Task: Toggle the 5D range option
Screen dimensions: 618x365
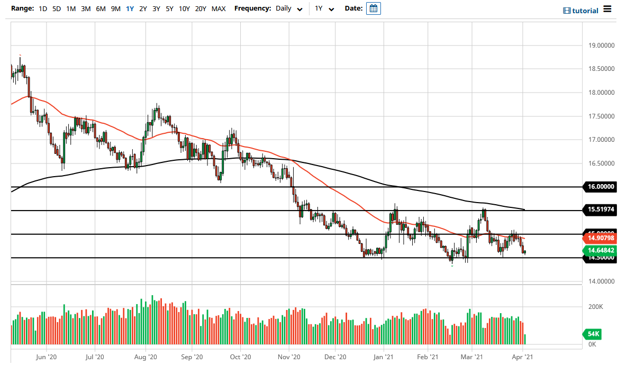Action: [56, 8]
